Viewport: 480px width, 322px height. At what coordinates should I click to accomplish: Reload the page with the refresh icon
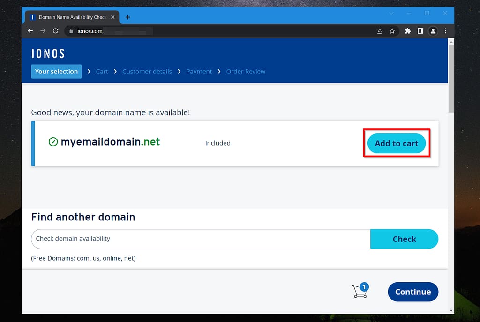tap(55, 31)
